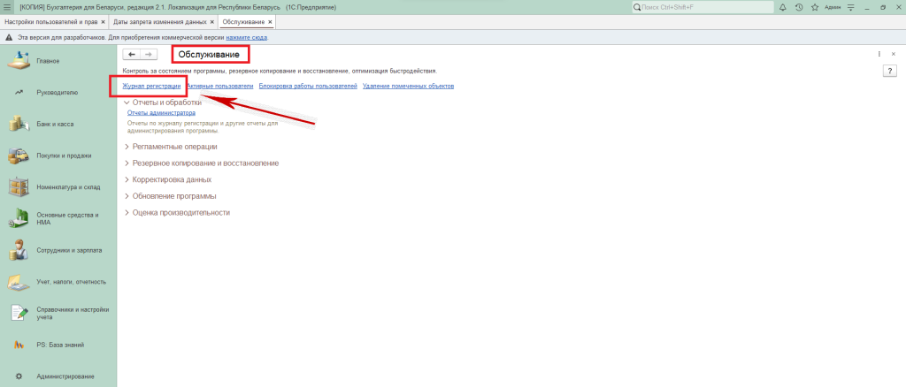The width and height of the screenshot is (906, 387).
Task: Click the back navigation arrow
Action: (x=132, y=55)
